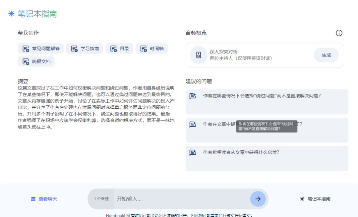The width and height of the screenshot is (358, 217).
Task: Create a 目录 note
Action: (x=119, y=49)
